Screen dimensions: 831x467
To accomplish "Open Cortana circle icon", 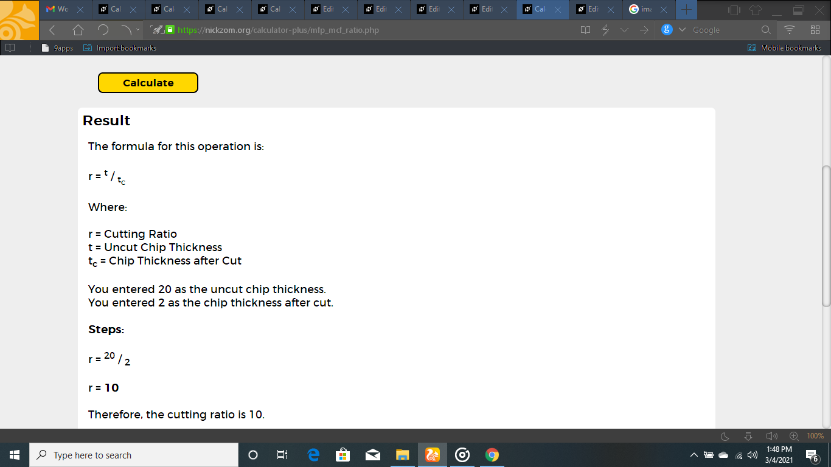I will point(253,455).
